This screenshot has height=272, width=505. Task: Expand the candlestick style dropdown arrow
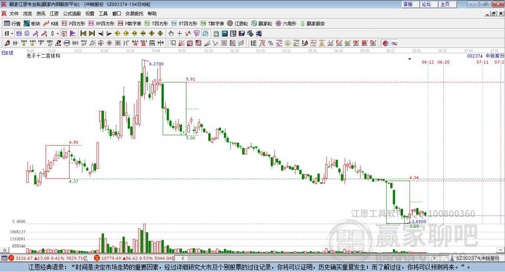point(58,34)
